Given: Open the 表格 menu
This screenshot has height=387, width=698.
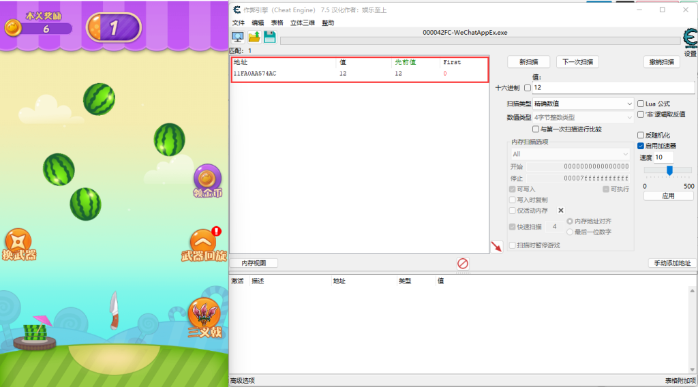Looking at the screenshot, I should [x=277, y=22].
